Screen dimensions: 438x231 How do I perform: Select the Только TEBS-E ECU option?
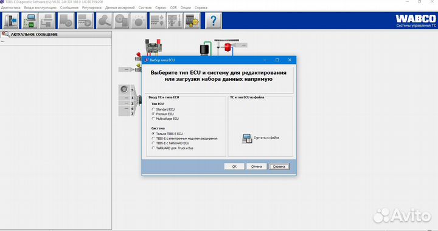(153, 134)
